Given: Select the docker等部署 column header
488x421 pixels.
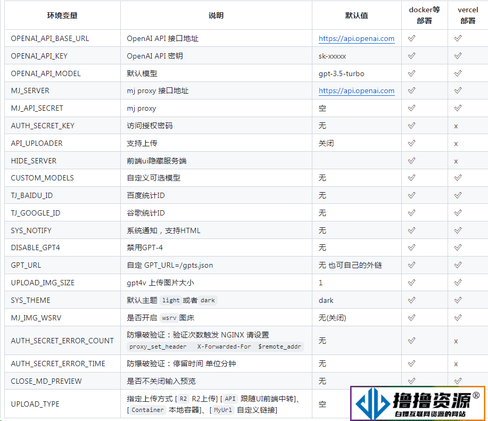Looking at the screenshot, I should click(425, 15).
